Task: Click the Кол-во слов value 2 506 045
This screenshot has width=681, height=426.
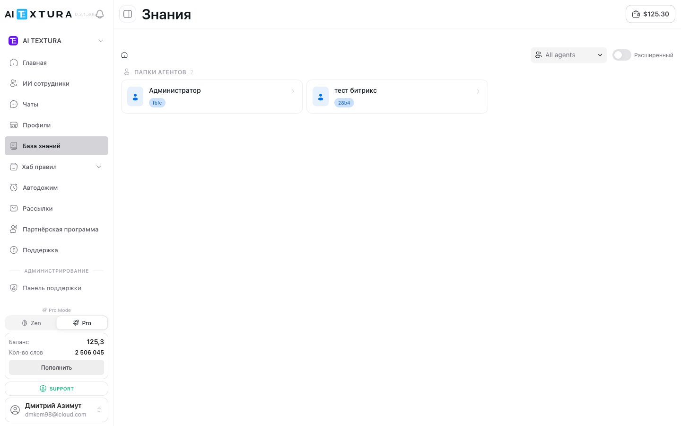Action: [89, 353]
